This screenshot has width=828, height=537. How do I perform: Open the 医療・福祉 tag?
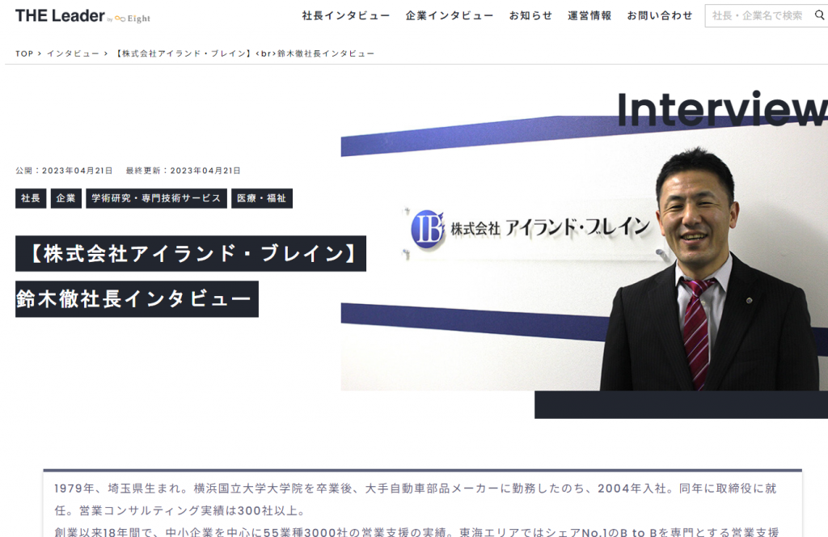[261, 198]
